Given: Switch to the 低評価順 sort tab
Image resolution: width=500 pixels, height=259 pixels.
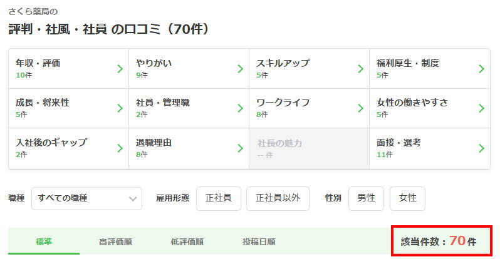Looking at the screenshot, I should click(x=187, y=242).
